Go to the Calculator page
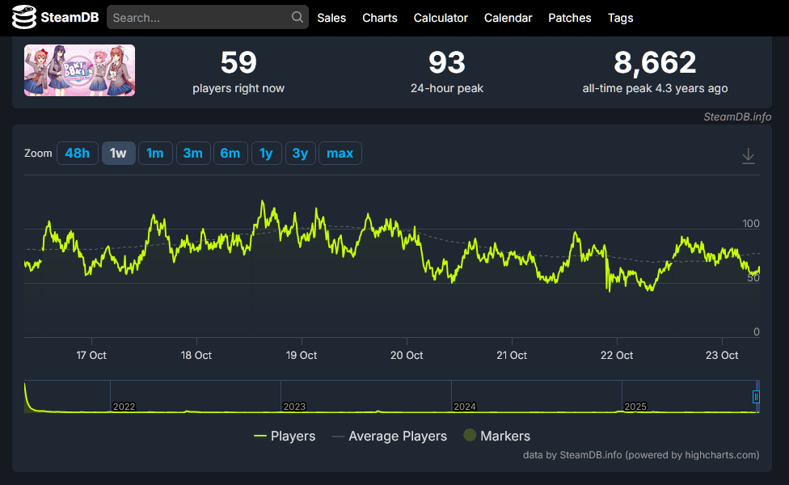 (441, 18)
